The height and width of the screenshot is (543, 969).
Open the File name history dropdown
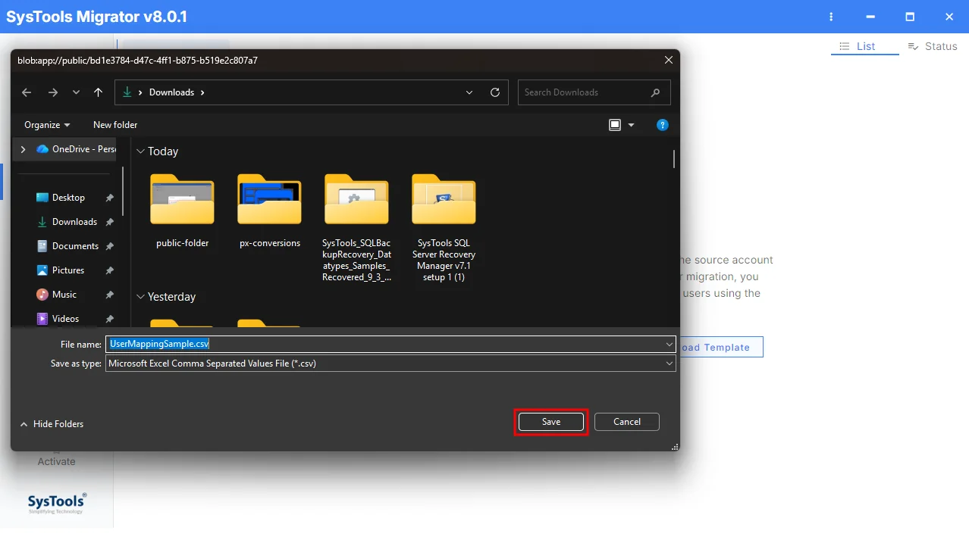(x=670, y=344)
